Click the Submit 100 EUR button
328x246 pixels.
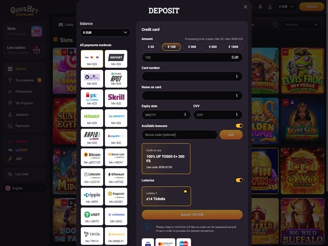192,215
